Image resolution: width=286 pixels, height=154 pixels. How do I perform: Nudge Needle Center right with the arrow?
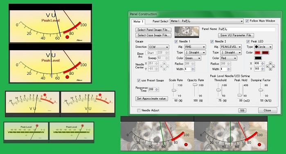167,66
